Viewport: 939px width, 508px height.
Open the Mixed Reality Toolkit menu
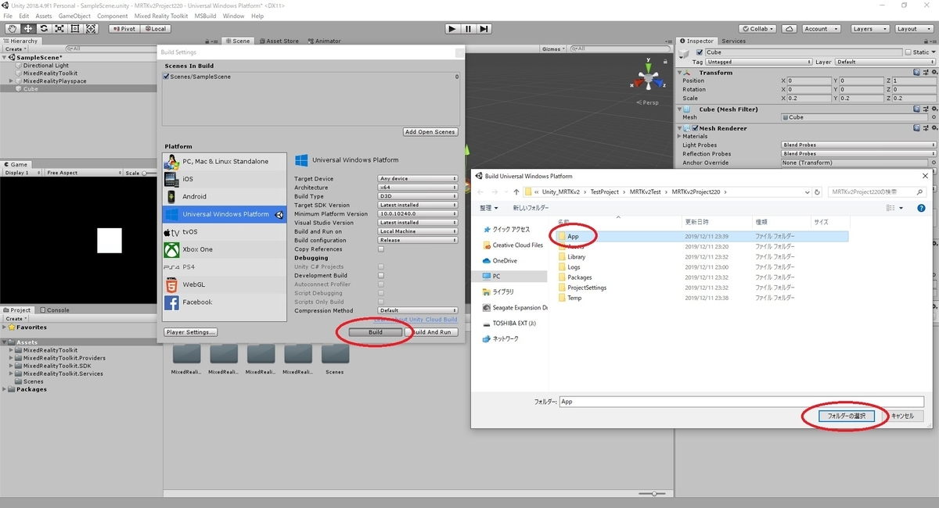pos(162,16)
